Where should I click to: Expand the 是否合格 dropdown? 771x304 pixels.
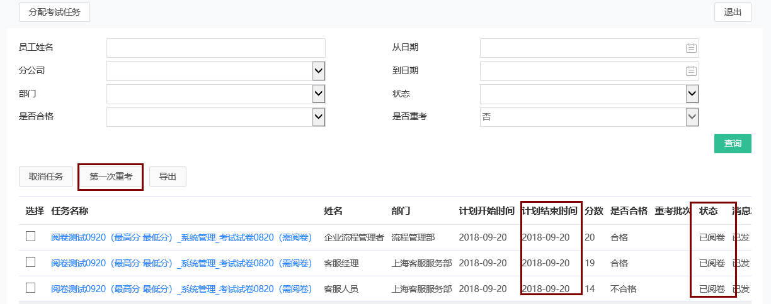(x=319, y=117)
